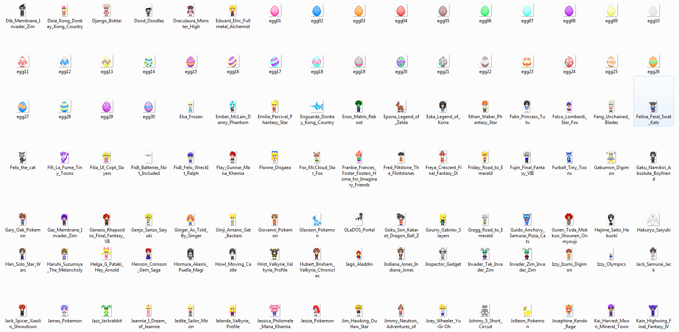Click the "Jessie_Pokemon" file name

coord(317,321)
